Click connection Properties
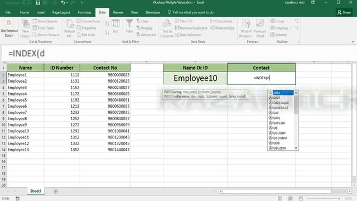The image size is (357, 201). (x=86, y=28)
